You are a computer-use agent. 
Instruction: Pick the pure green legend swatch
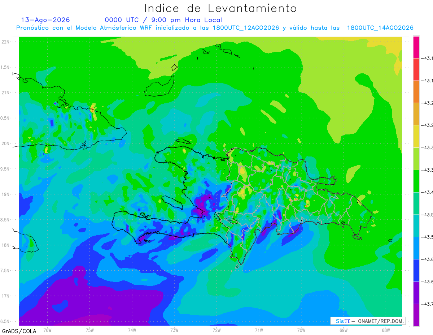416,181
